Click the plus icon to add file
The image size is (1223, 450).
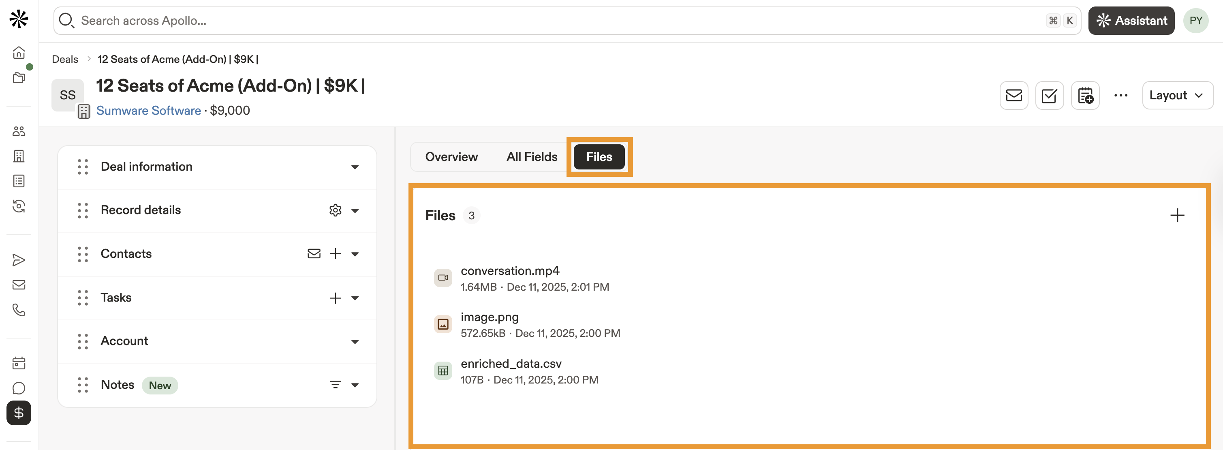1176,215
